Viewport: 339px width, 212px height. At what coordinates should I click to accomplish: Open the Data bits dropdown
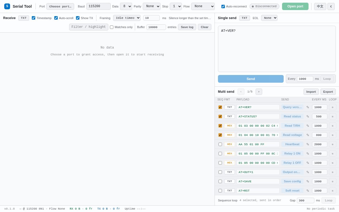126,6
